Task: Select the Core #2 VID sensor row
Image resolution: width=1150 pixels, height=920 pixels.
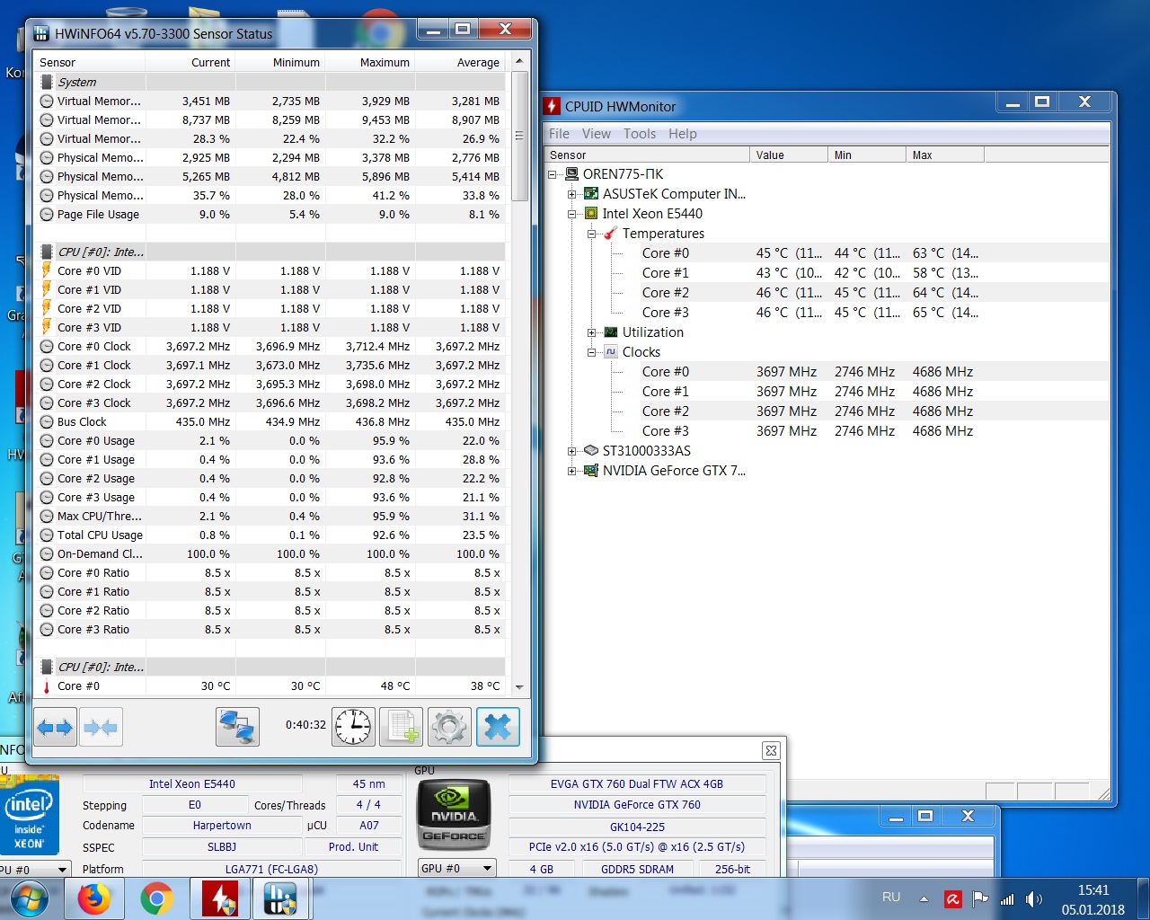Action: [x=270, y=309]
